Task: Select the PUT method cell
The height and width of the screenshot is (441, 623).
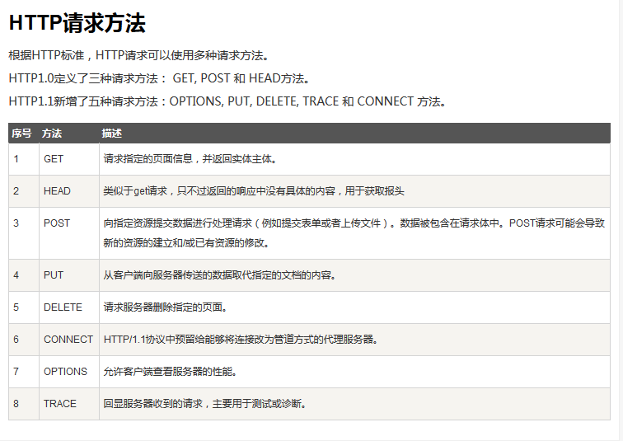Action: [x=54, y=274]
